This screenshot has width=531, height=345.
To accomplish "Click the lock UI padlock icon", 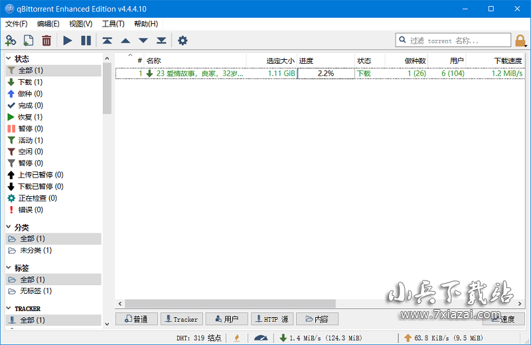I will click(520, 41).
